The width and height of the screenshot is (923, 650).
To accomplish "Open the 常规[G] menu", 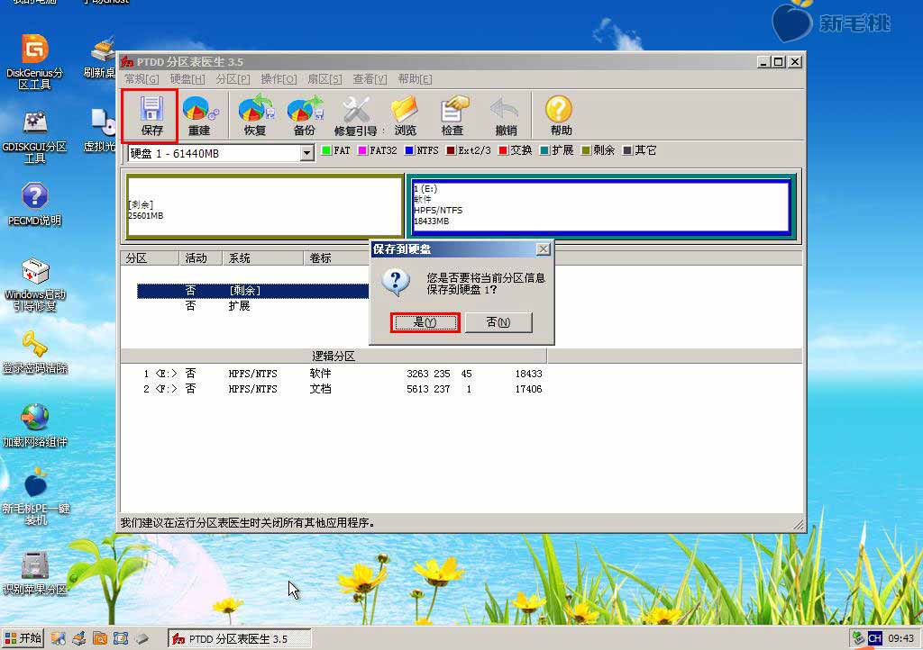I will point(142,78).
